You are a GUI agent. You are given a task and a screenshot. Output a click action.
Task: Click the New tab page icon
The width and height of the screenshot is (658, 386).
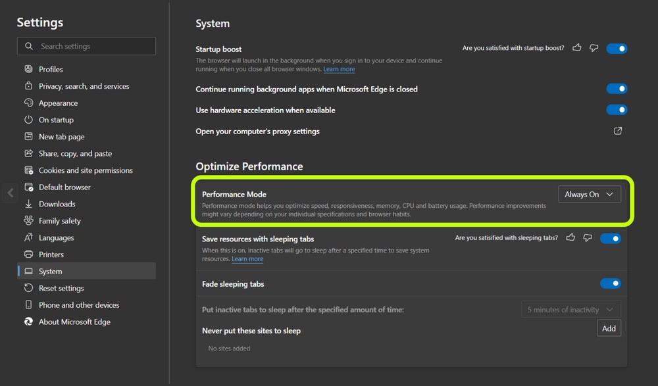[x=28, y=136]
